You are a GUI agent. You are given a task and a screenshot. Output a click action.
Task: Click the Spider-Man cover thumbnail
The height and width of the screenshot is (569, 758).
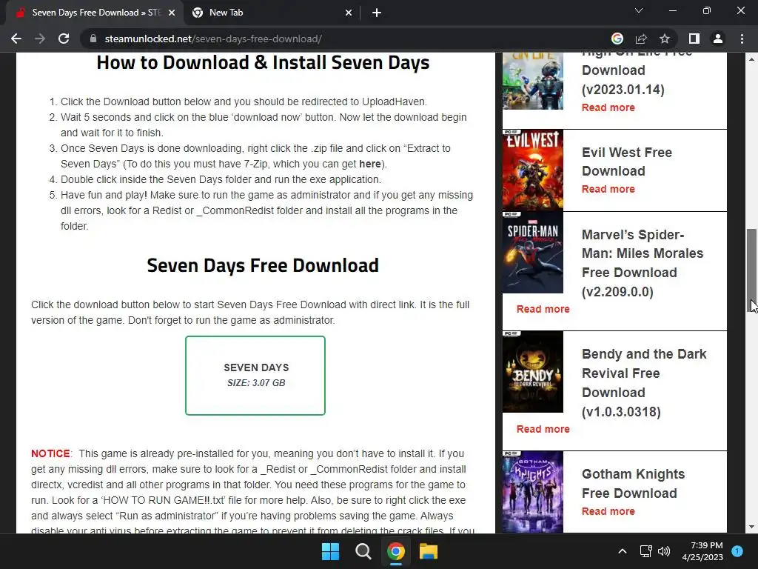[533, 253]
